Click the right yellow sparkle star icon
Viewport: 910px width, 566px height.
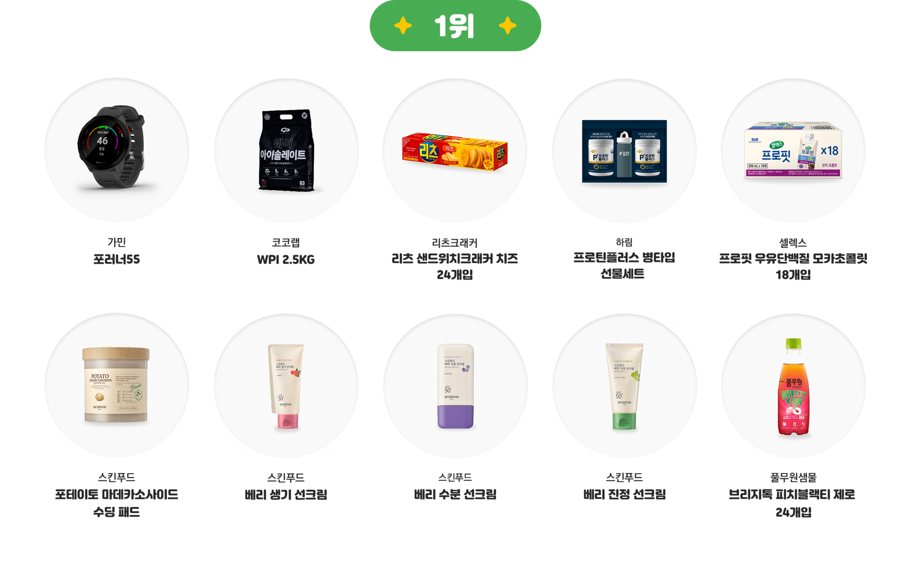click(x=508, y=26)
